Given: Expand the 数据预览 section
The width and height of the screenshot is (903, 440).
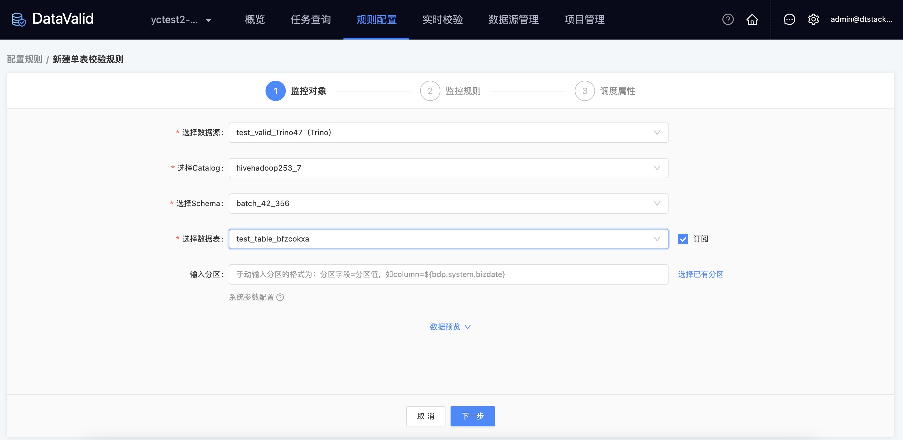Looking at the screenshot, I should pyautogui.click(x=450, y=327).
